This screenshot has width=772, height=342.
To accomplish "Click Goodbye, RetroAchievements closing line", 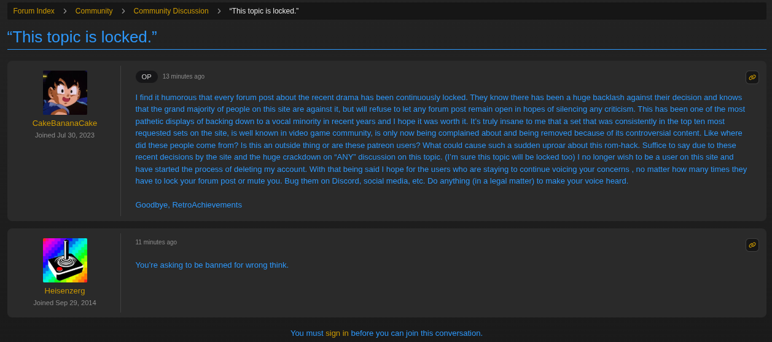I will [x=189, y=204].
